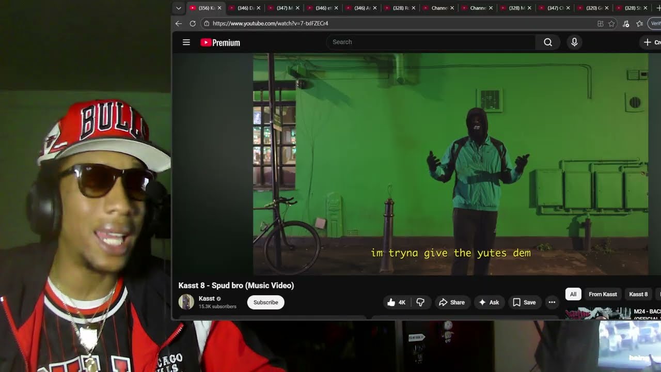Open split screen from address bar

600,23
